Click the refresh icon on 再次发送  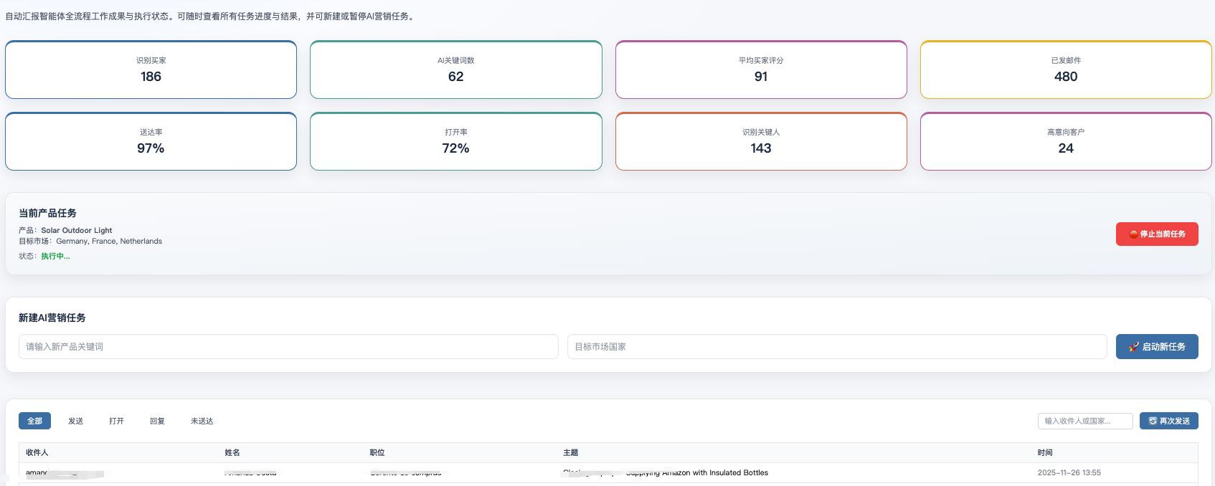pos(1153,421)
